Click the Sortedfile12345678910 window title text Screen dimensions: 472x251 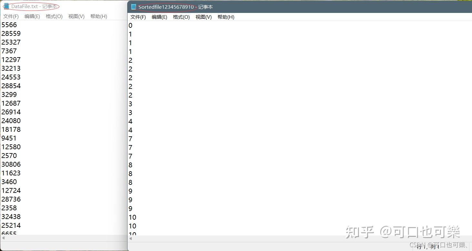[176, 7]
